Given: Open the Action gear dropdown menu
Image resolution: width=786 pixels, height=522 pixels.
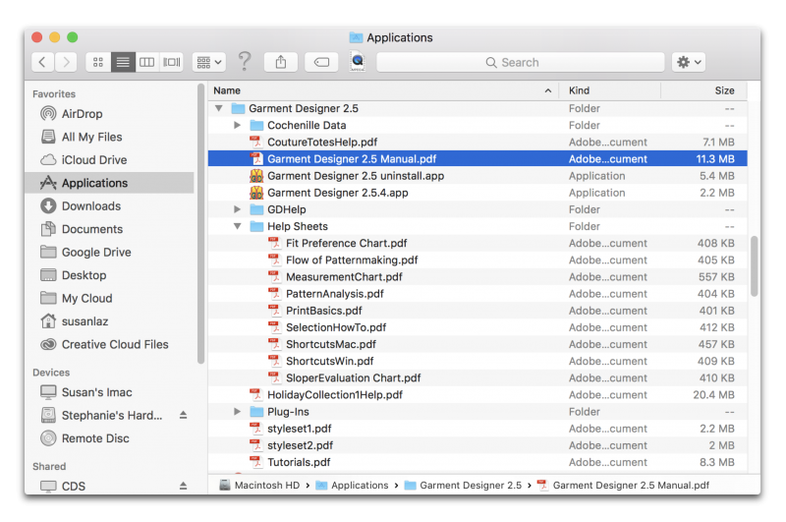Looking at the screenshot, I should tap(688, 62).
